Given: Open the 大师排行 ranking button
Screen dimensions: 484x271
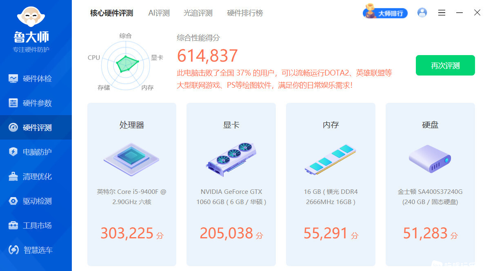Looking at the screenshot, I should pyautogui.click(x=385, y=13).
